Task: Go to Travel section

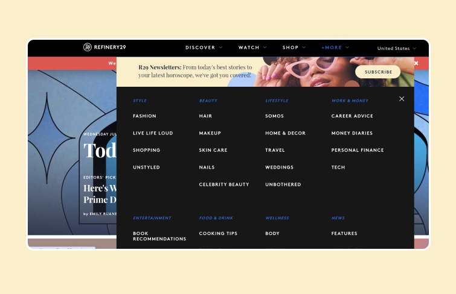Action: pos(275,150)
